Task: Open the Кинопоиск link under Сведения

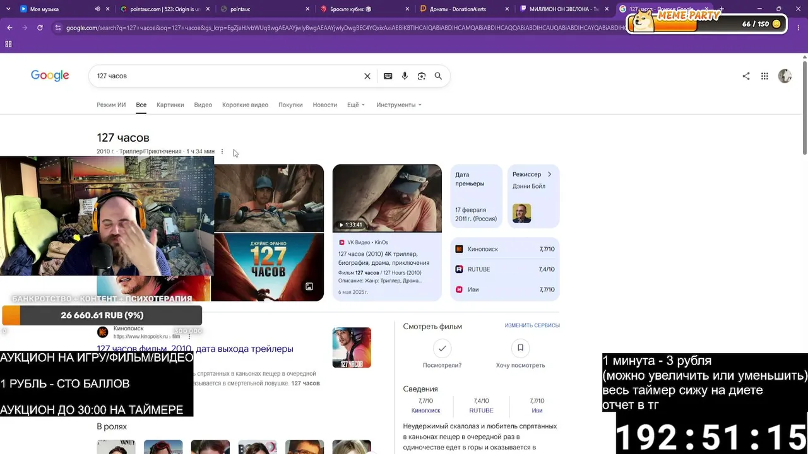Action: (425, 410)
